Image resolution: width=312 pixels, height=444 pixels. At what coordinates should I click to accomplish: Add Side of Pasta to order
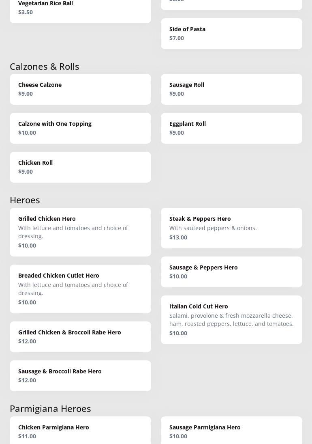(231, 34)
